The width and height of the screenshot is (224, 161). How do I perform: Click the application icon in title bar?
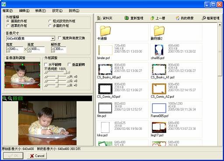tap(3, 4)
